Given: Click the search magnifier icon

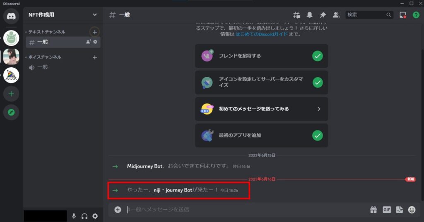Looking at the screenshot, I should [x=388, y=15].
